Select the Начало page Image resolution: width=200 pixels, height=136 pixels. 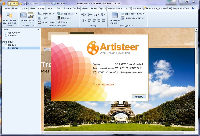pyautogui.click(x=10, y=45)
